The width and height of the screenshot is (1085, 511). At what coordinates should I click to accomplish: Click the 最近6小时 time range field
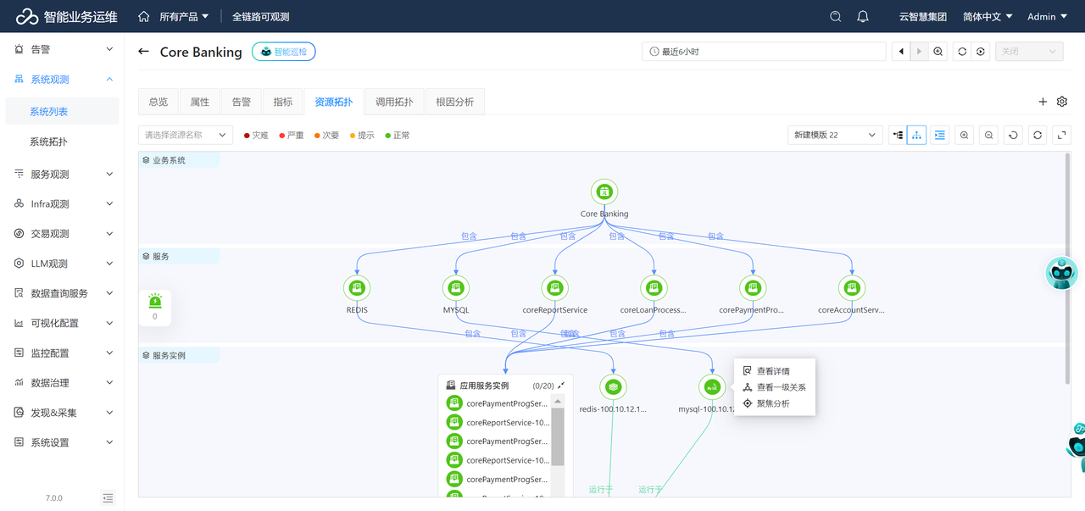[x=763, y=52]
